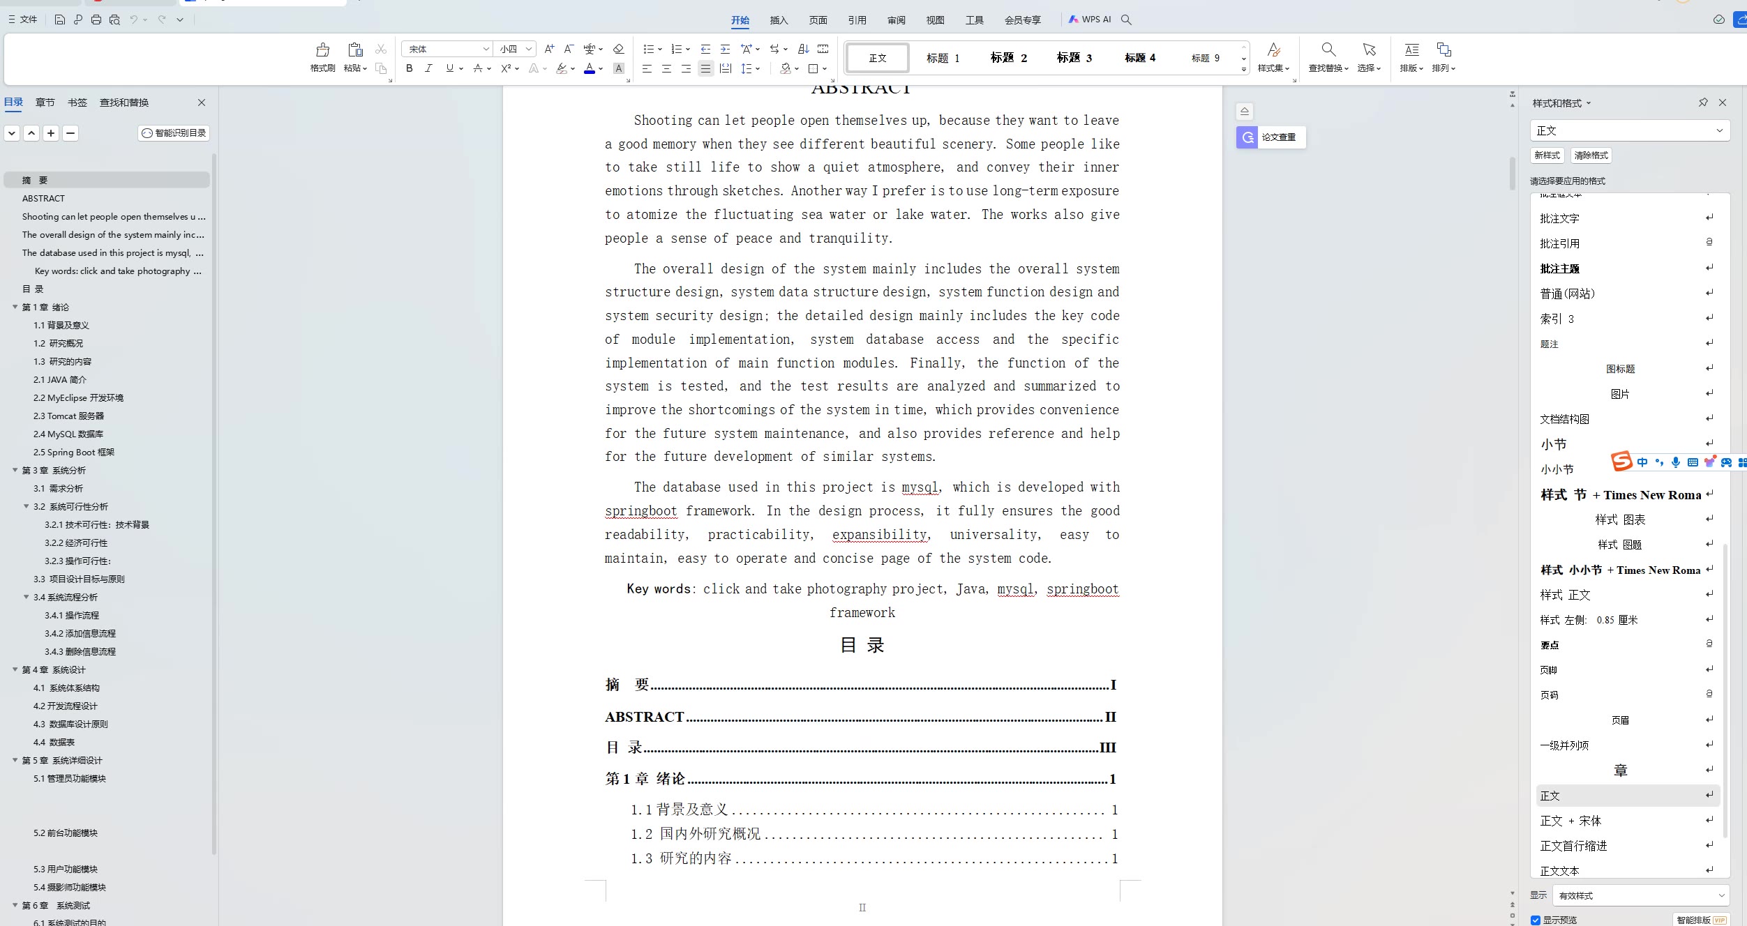Open Find and Replace (查找替换) magnifier icon
Screen dimensions: 1747x926
pos(1328,50)
